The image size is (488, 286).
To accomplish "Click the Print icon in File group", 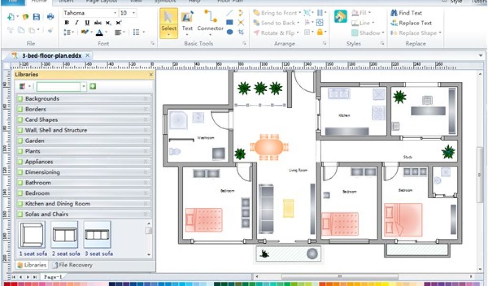I will point(51,17).
